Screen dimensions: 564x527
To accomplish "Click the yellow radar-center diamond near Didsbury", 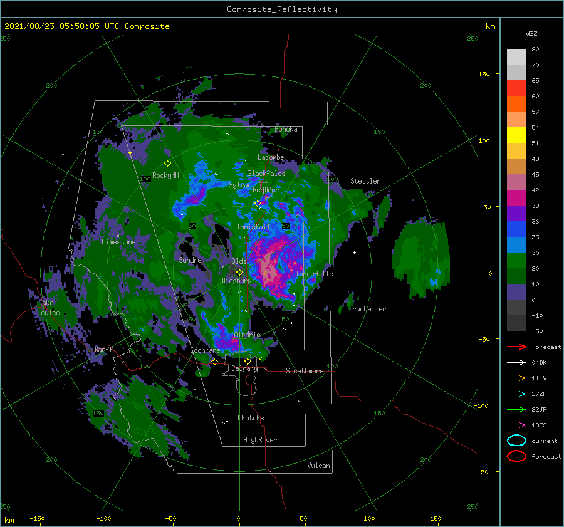I will pos(239,273).
